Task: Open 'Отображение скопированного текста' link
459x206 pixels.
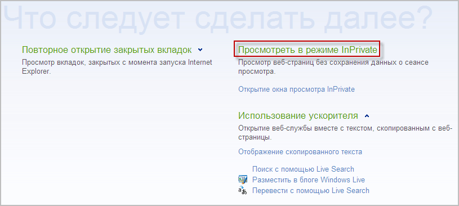Action: 300,152
